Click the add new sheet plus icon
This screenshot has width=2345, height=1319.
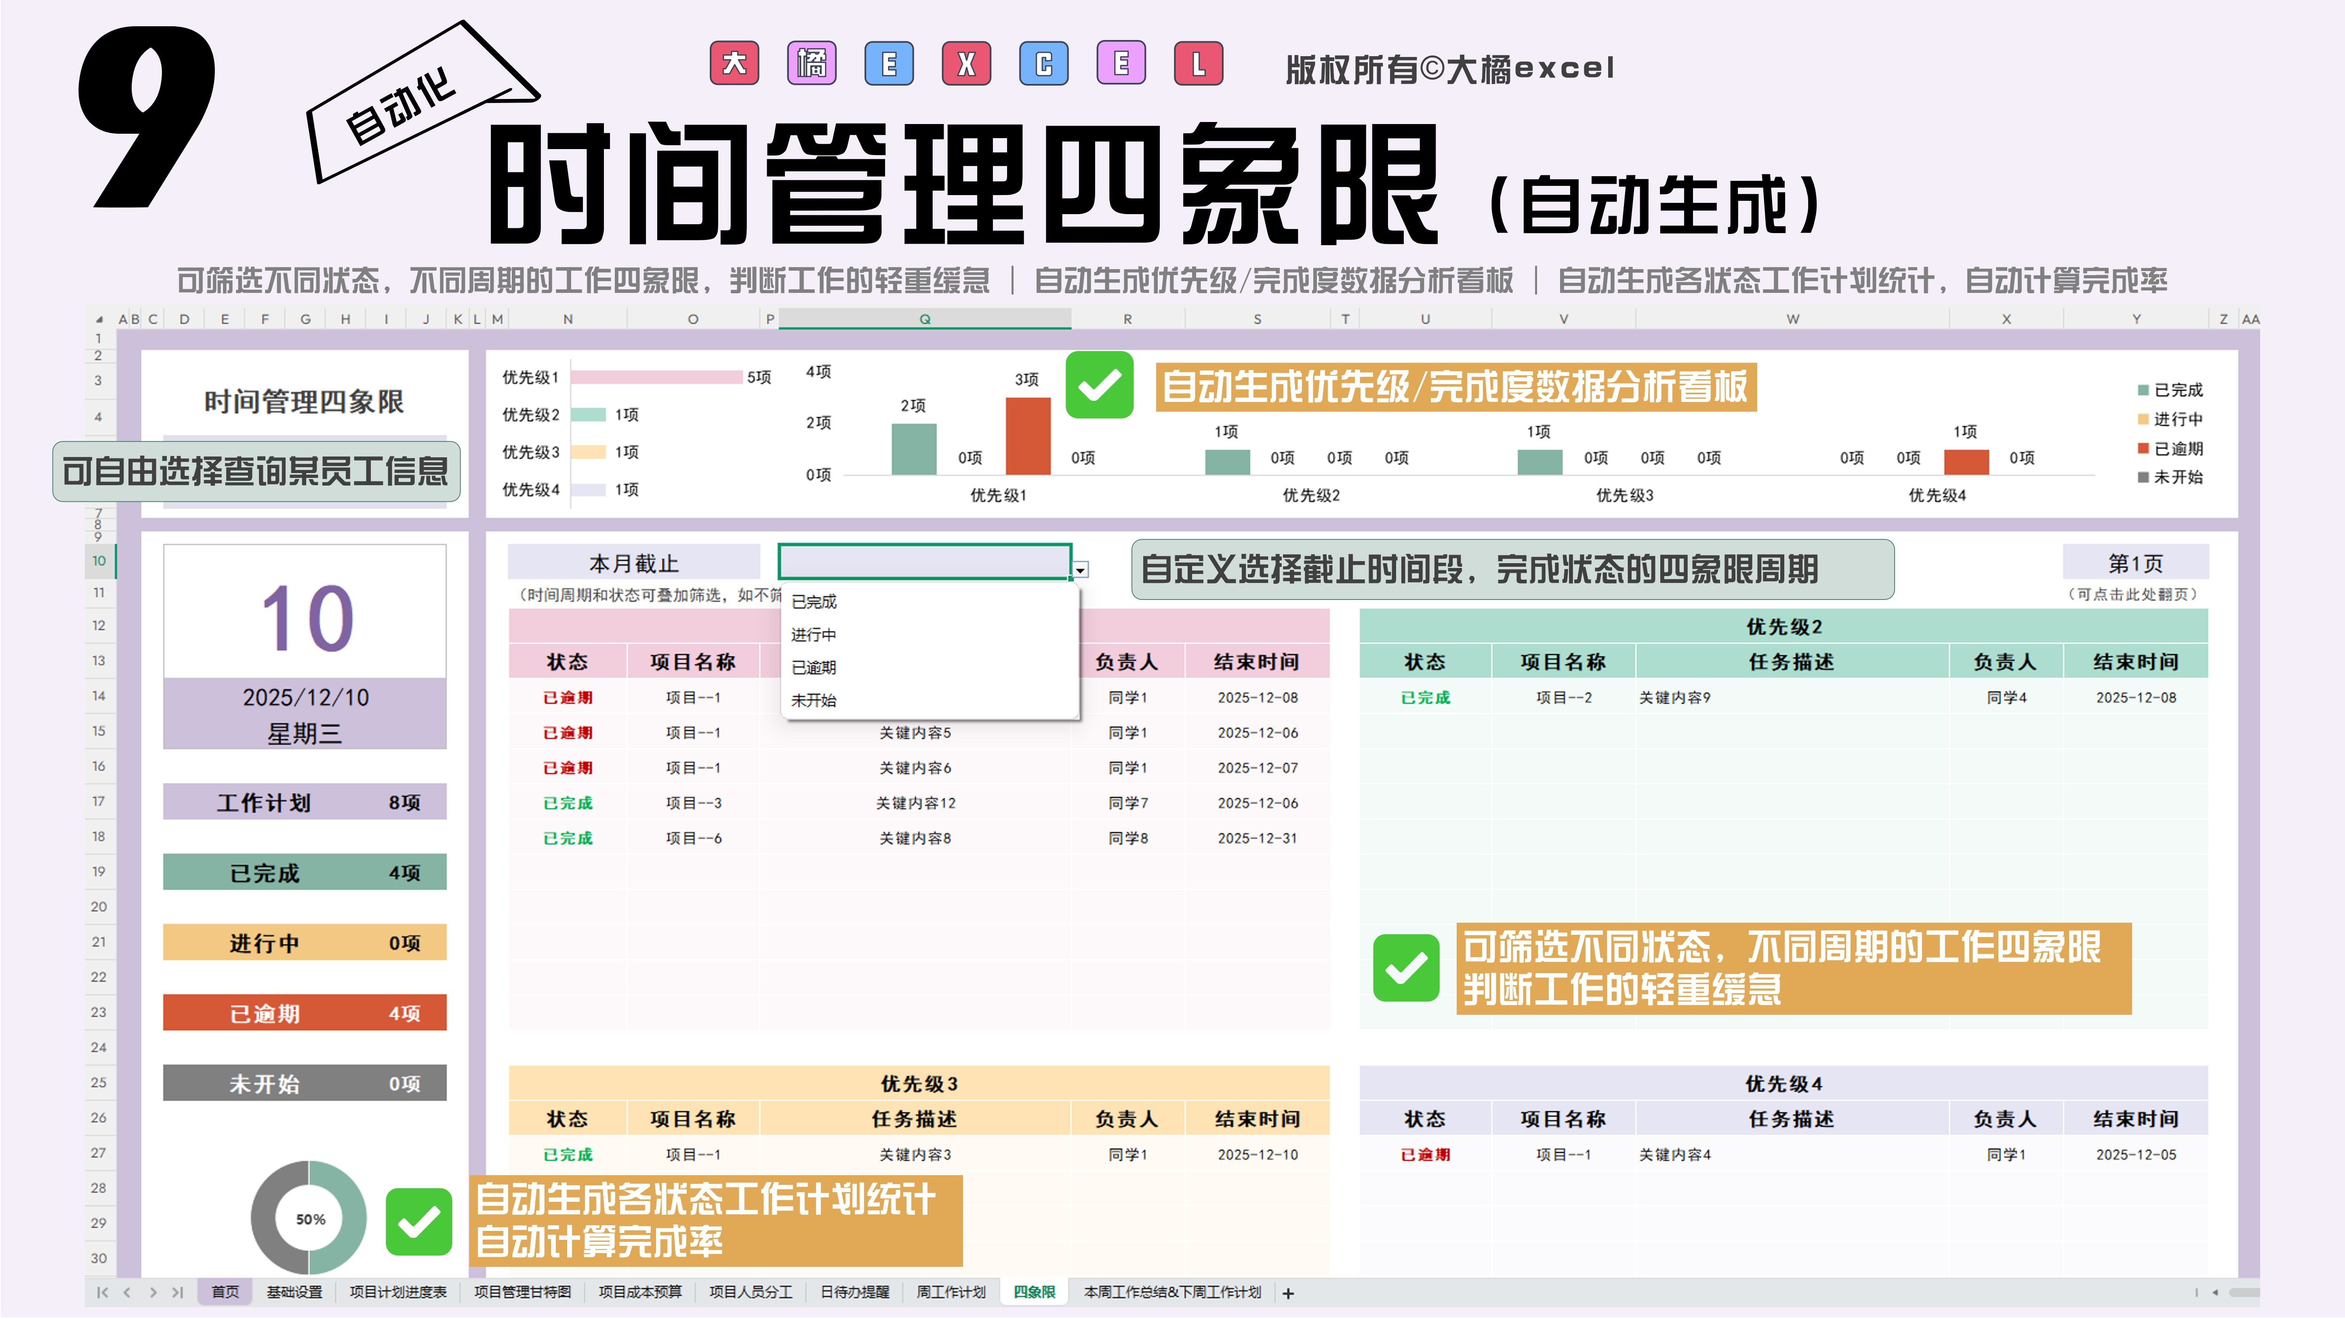[x=1288, y=1293]
